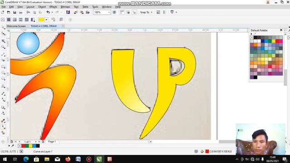This screenshot has width=290, height=163.
Task: Expand document palette flyout arrow
Action: pyautogui.click(x=9, y=146)
